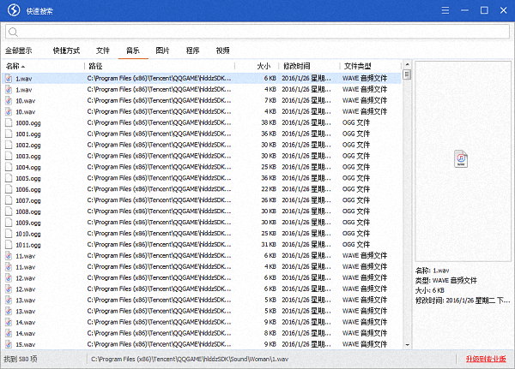515x369 pixels.
Task: Click the magnifier icon in the search box
Action: click(13, 32)
